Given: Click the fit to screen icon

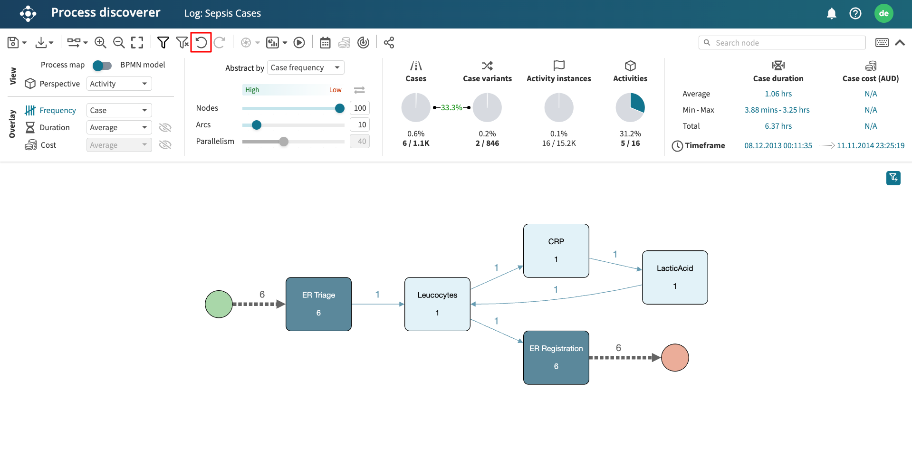Looking at the screenshot, I should pyautogui.click(x=137, y=43).
